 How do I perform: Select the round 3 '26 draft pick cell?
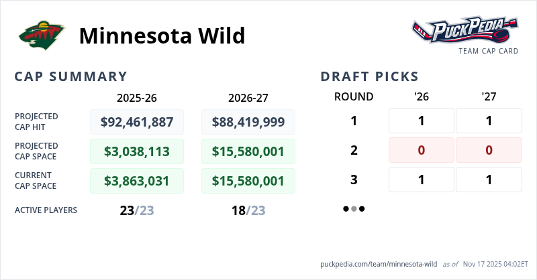pos(422,180)
